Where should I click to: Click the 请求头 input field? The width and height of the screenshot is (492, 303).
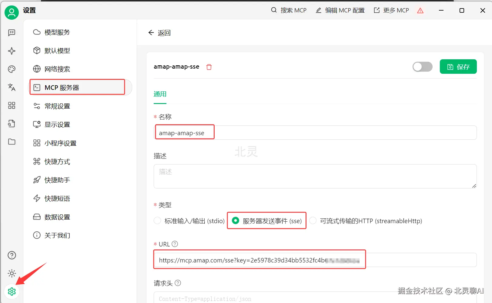click(x=315, y=297)
